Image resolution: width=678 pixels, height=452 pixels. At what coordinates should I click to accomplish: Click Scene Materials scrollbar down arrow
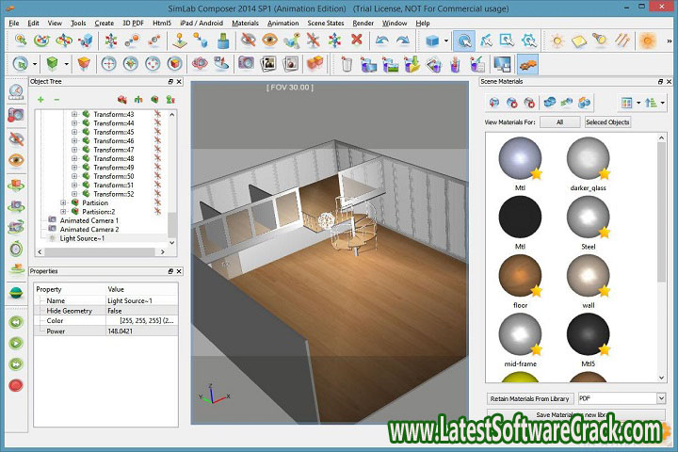(662, 378)
